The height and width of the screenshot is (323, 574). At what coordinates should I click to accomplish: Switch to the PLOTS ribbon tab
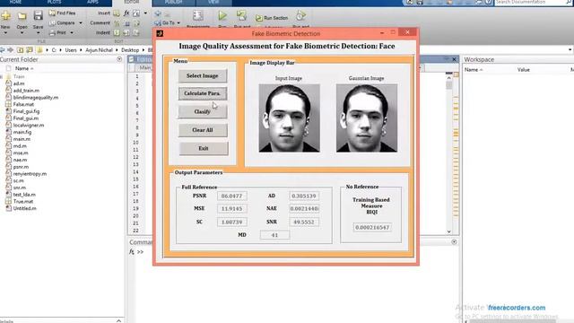(54, 2)
